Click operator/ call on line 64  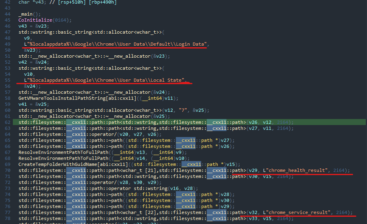(x=90, y=135)
